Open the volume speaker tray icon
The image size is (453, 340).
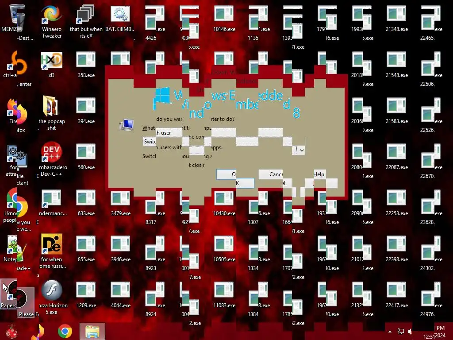coord(410,332)
